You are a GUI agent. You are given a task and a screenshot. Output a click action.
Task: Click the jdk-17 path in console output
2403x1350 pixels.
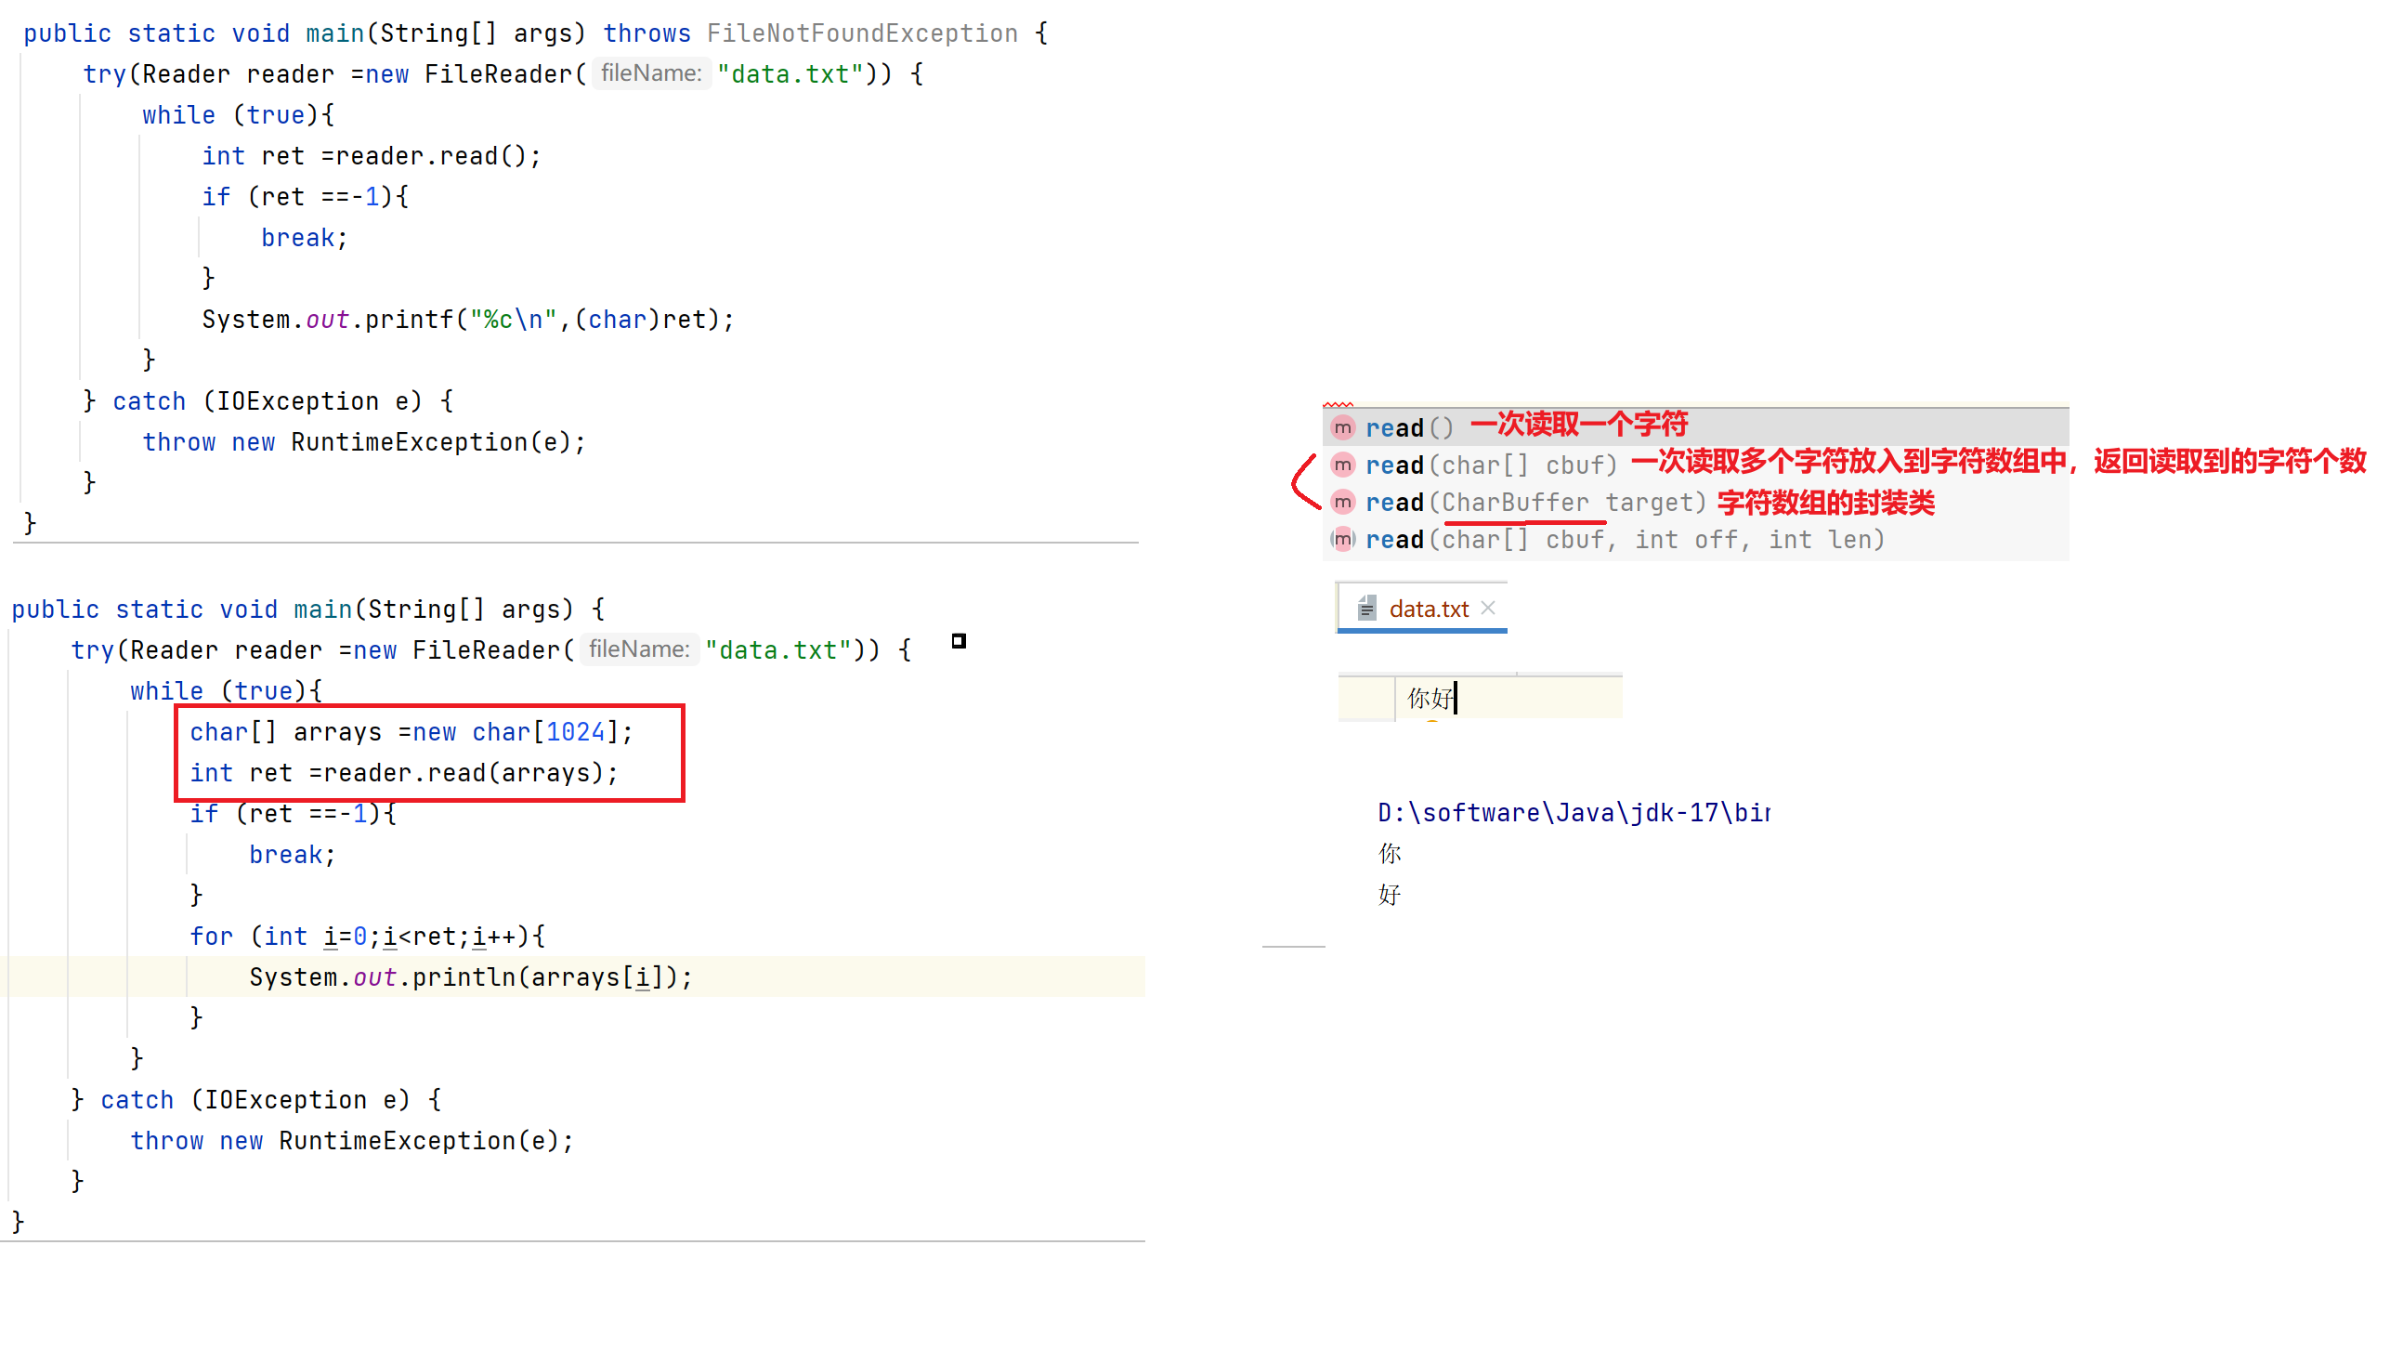pyautogui.click(x=1573, y=813)
